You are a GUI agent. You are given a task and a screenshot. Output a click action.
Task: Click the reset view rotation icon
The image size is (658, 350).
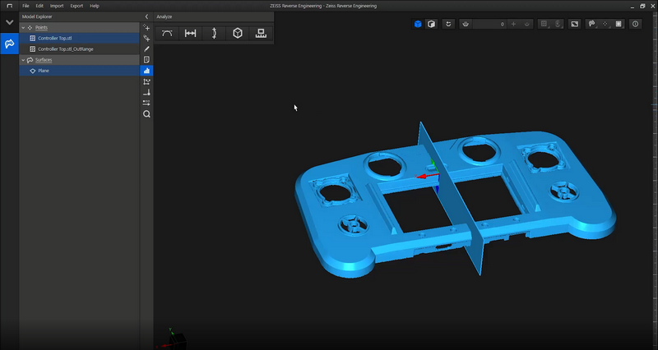448,24
